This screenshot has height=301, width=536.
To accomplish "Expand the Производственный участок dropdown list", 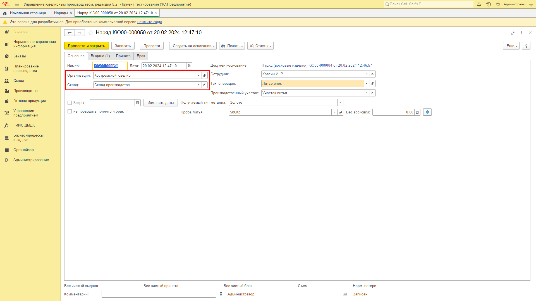I will [x=367, y=93].
